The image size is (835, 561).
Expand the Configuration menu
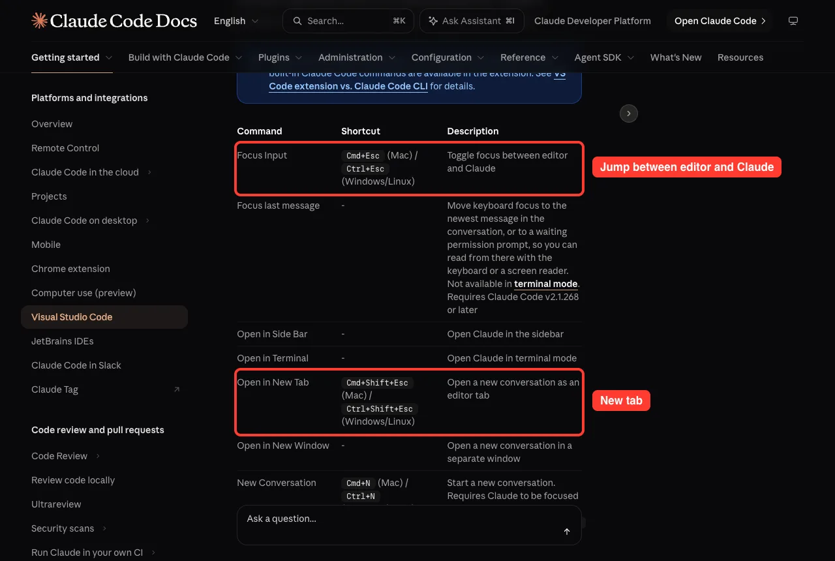[448, 57]
